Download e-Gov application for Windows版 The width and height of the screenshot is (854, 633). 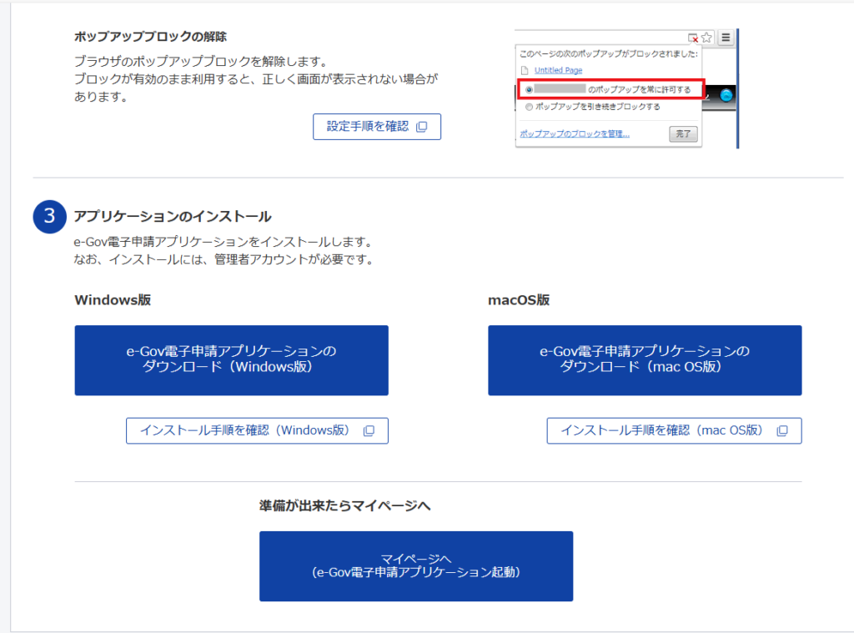231,360
